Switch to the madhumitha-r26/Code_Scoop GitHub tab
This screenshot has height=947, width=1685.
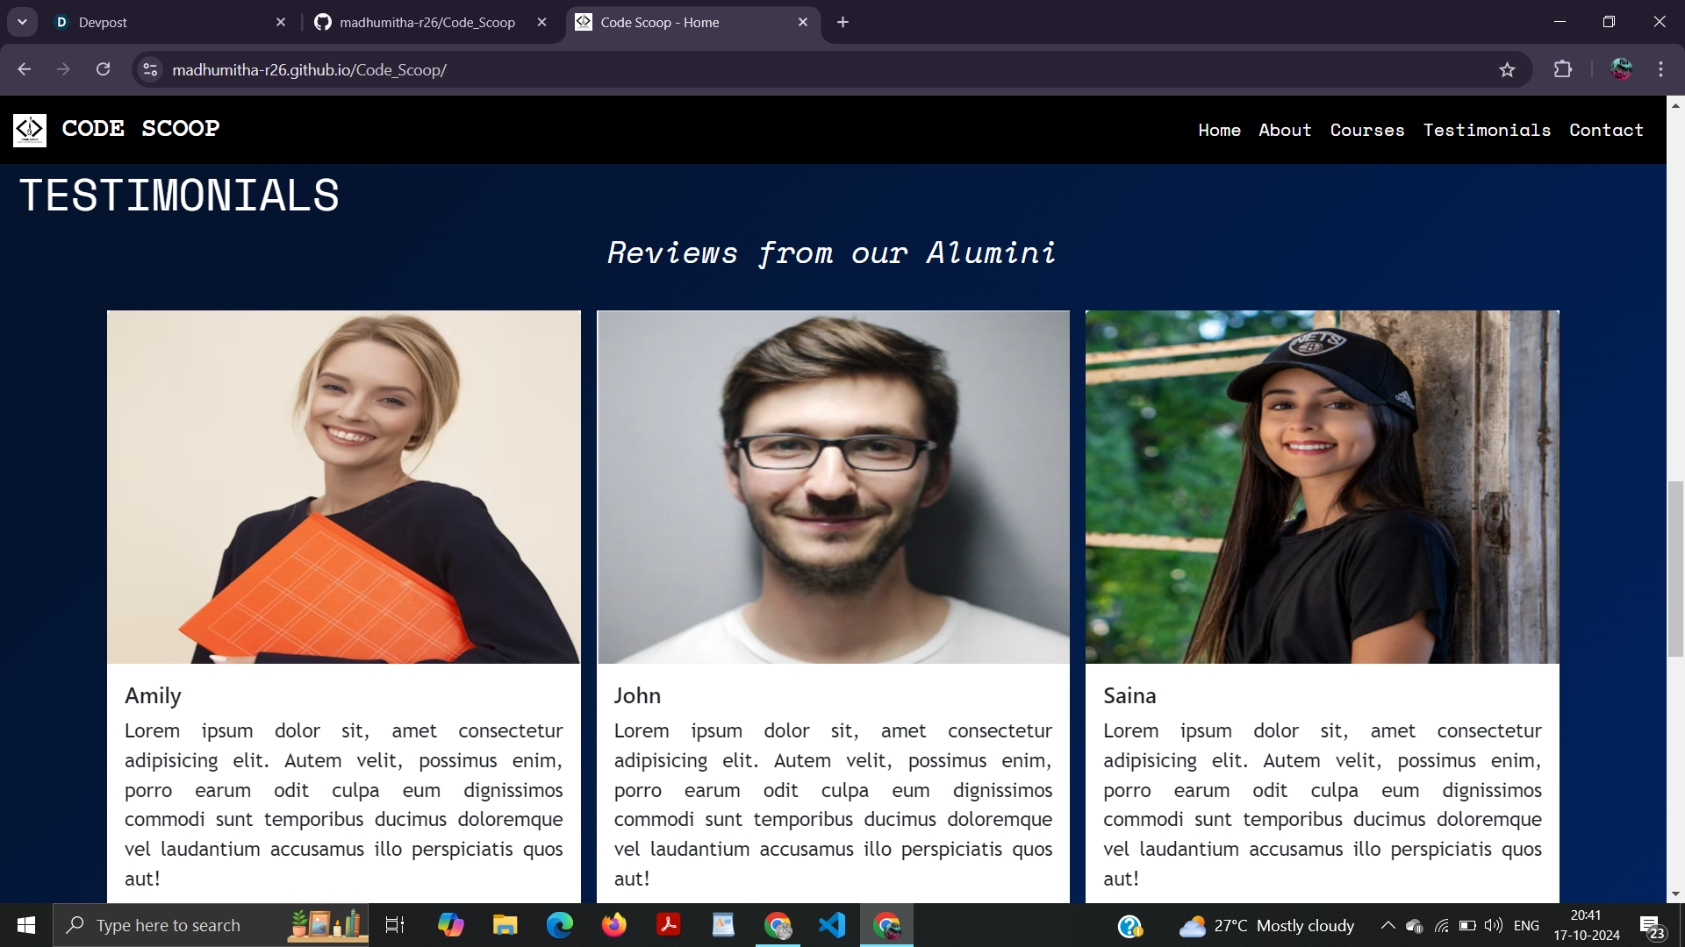(427, 22)
